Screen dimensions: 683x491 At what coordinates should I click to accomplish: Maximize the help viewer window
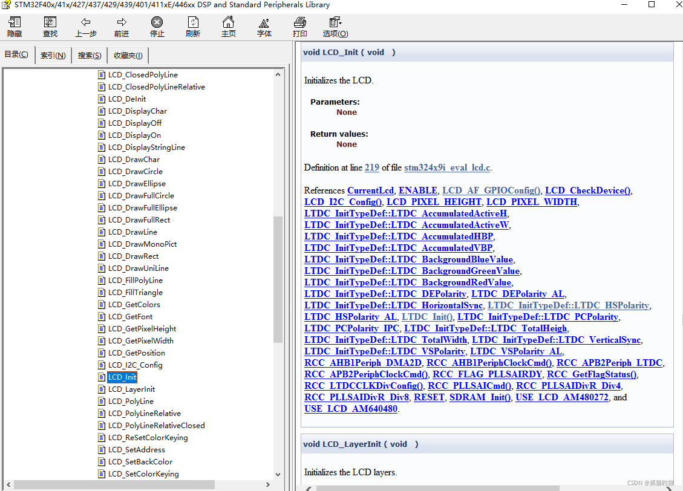tap(652, 4)
